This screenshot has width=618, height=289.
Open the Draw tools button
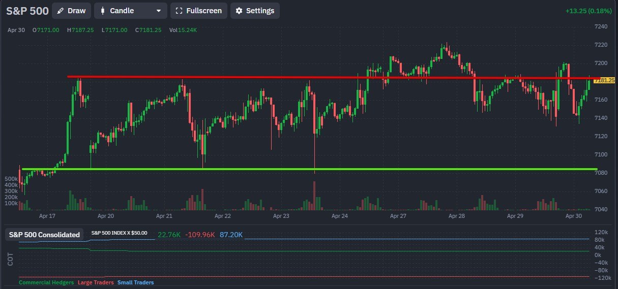click(x=72, y=11)
